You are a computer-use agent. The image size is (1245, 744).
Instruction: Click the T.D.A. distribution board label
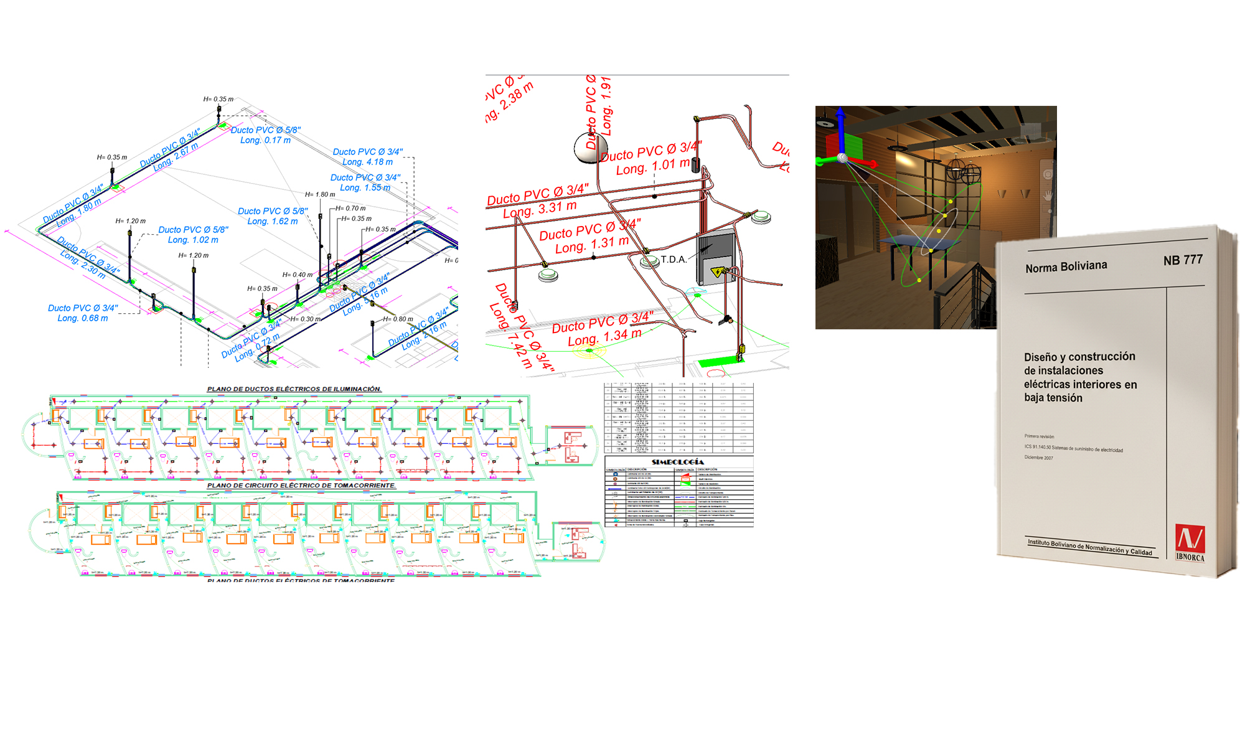pyautogui.click(x=674, y=259)
